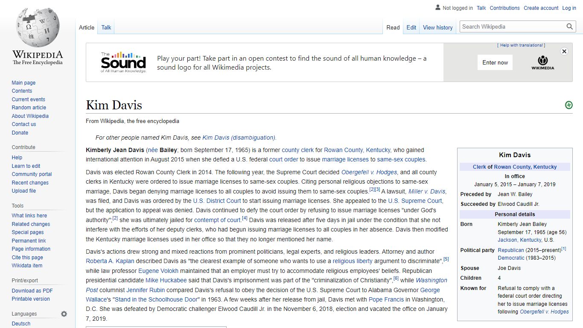Viewport: 583px width, 328px height.
Task: Open the same-sex couples link
Action: 401,159
